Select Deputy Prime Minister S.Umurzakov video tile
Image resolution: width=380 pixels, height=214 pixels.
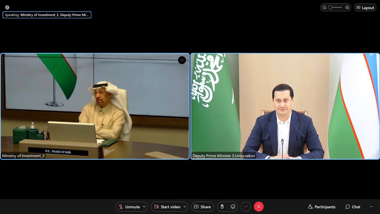pyautogui.click(x=285, y=106)
